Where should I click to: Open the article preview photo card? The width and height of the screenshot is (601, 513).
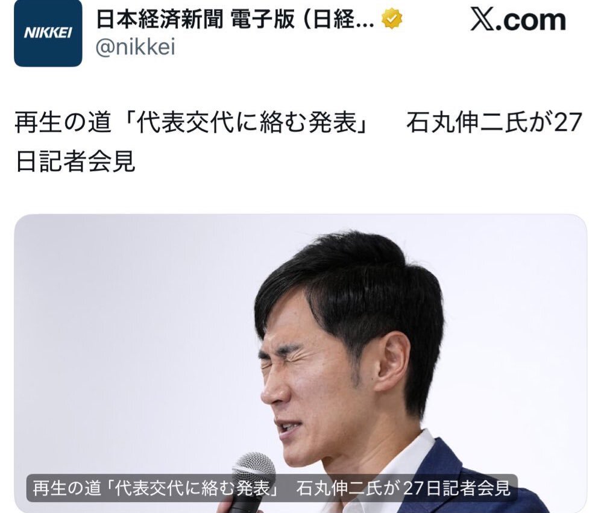300,364
